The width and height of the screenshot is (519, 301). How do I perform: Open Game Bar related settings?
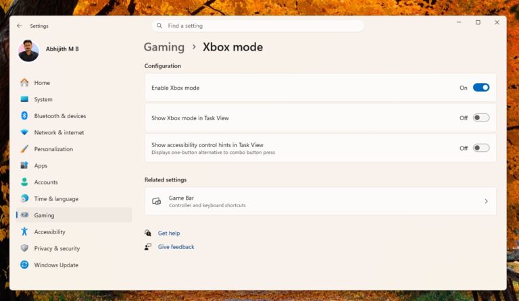(x=320, y=201)
